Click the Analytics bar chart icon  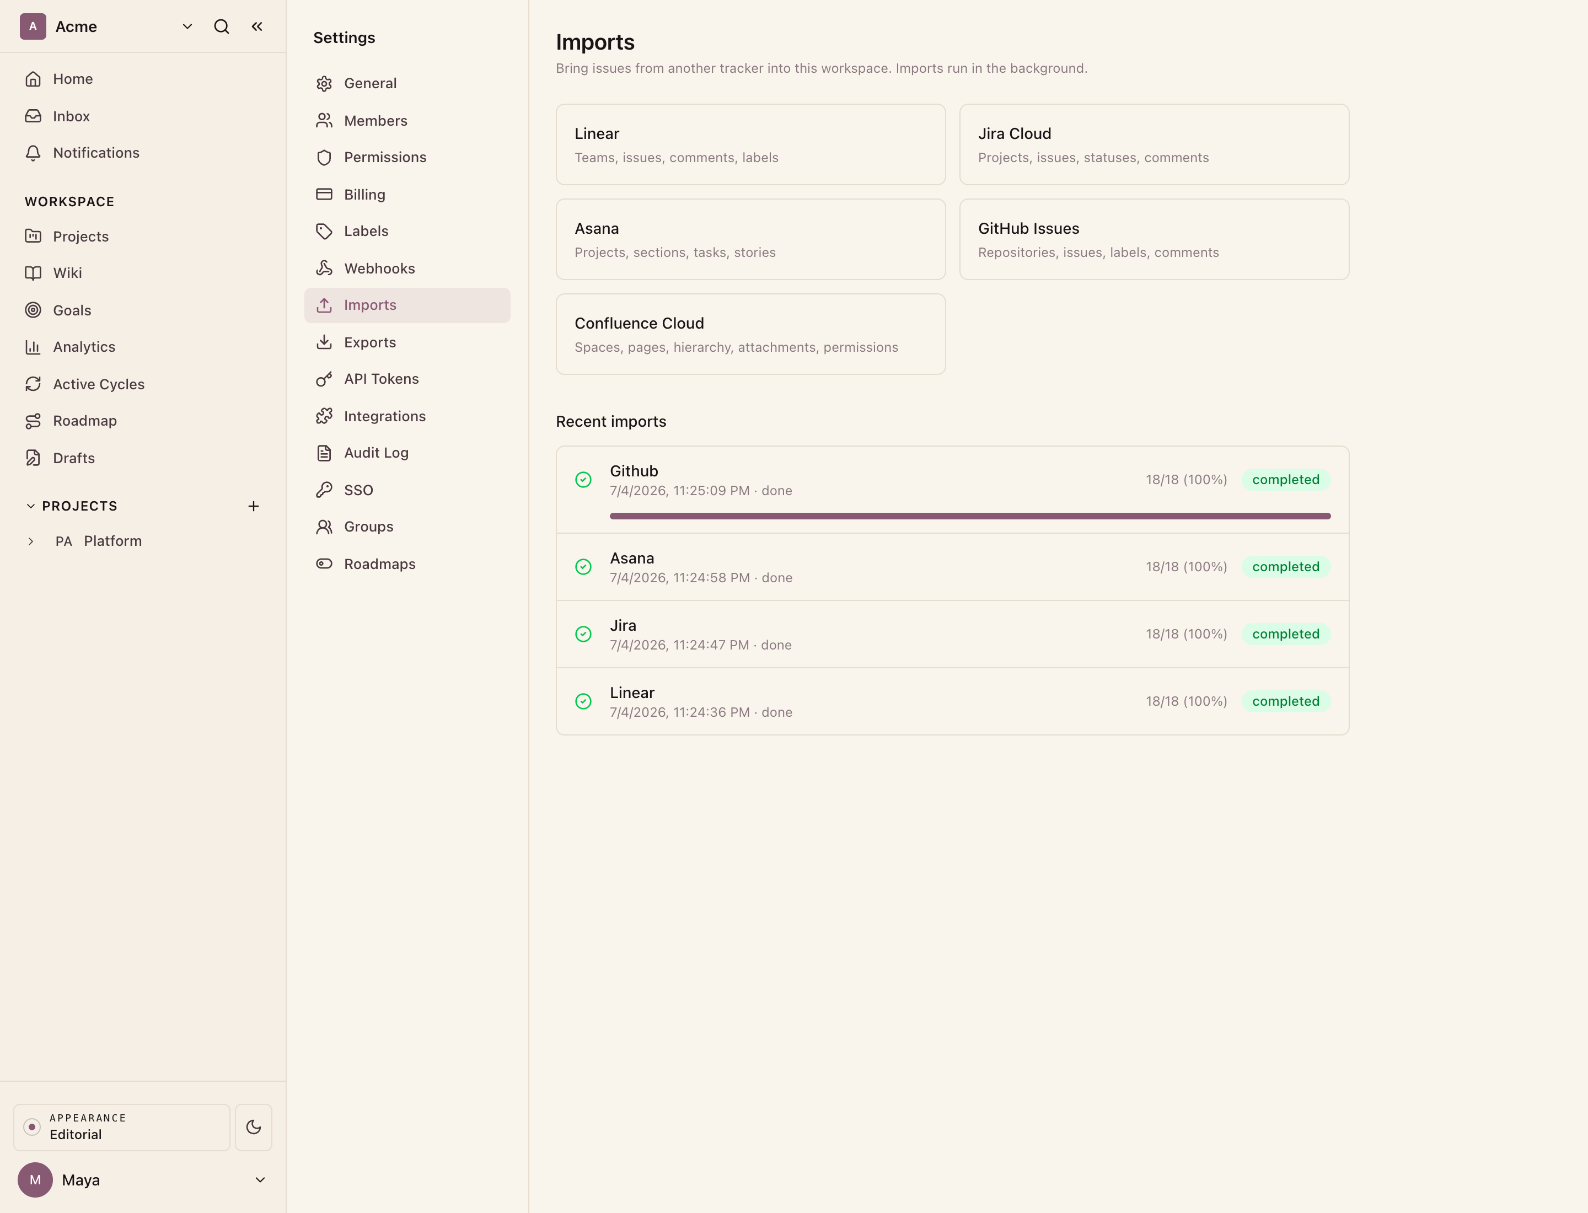coord(33,347)
